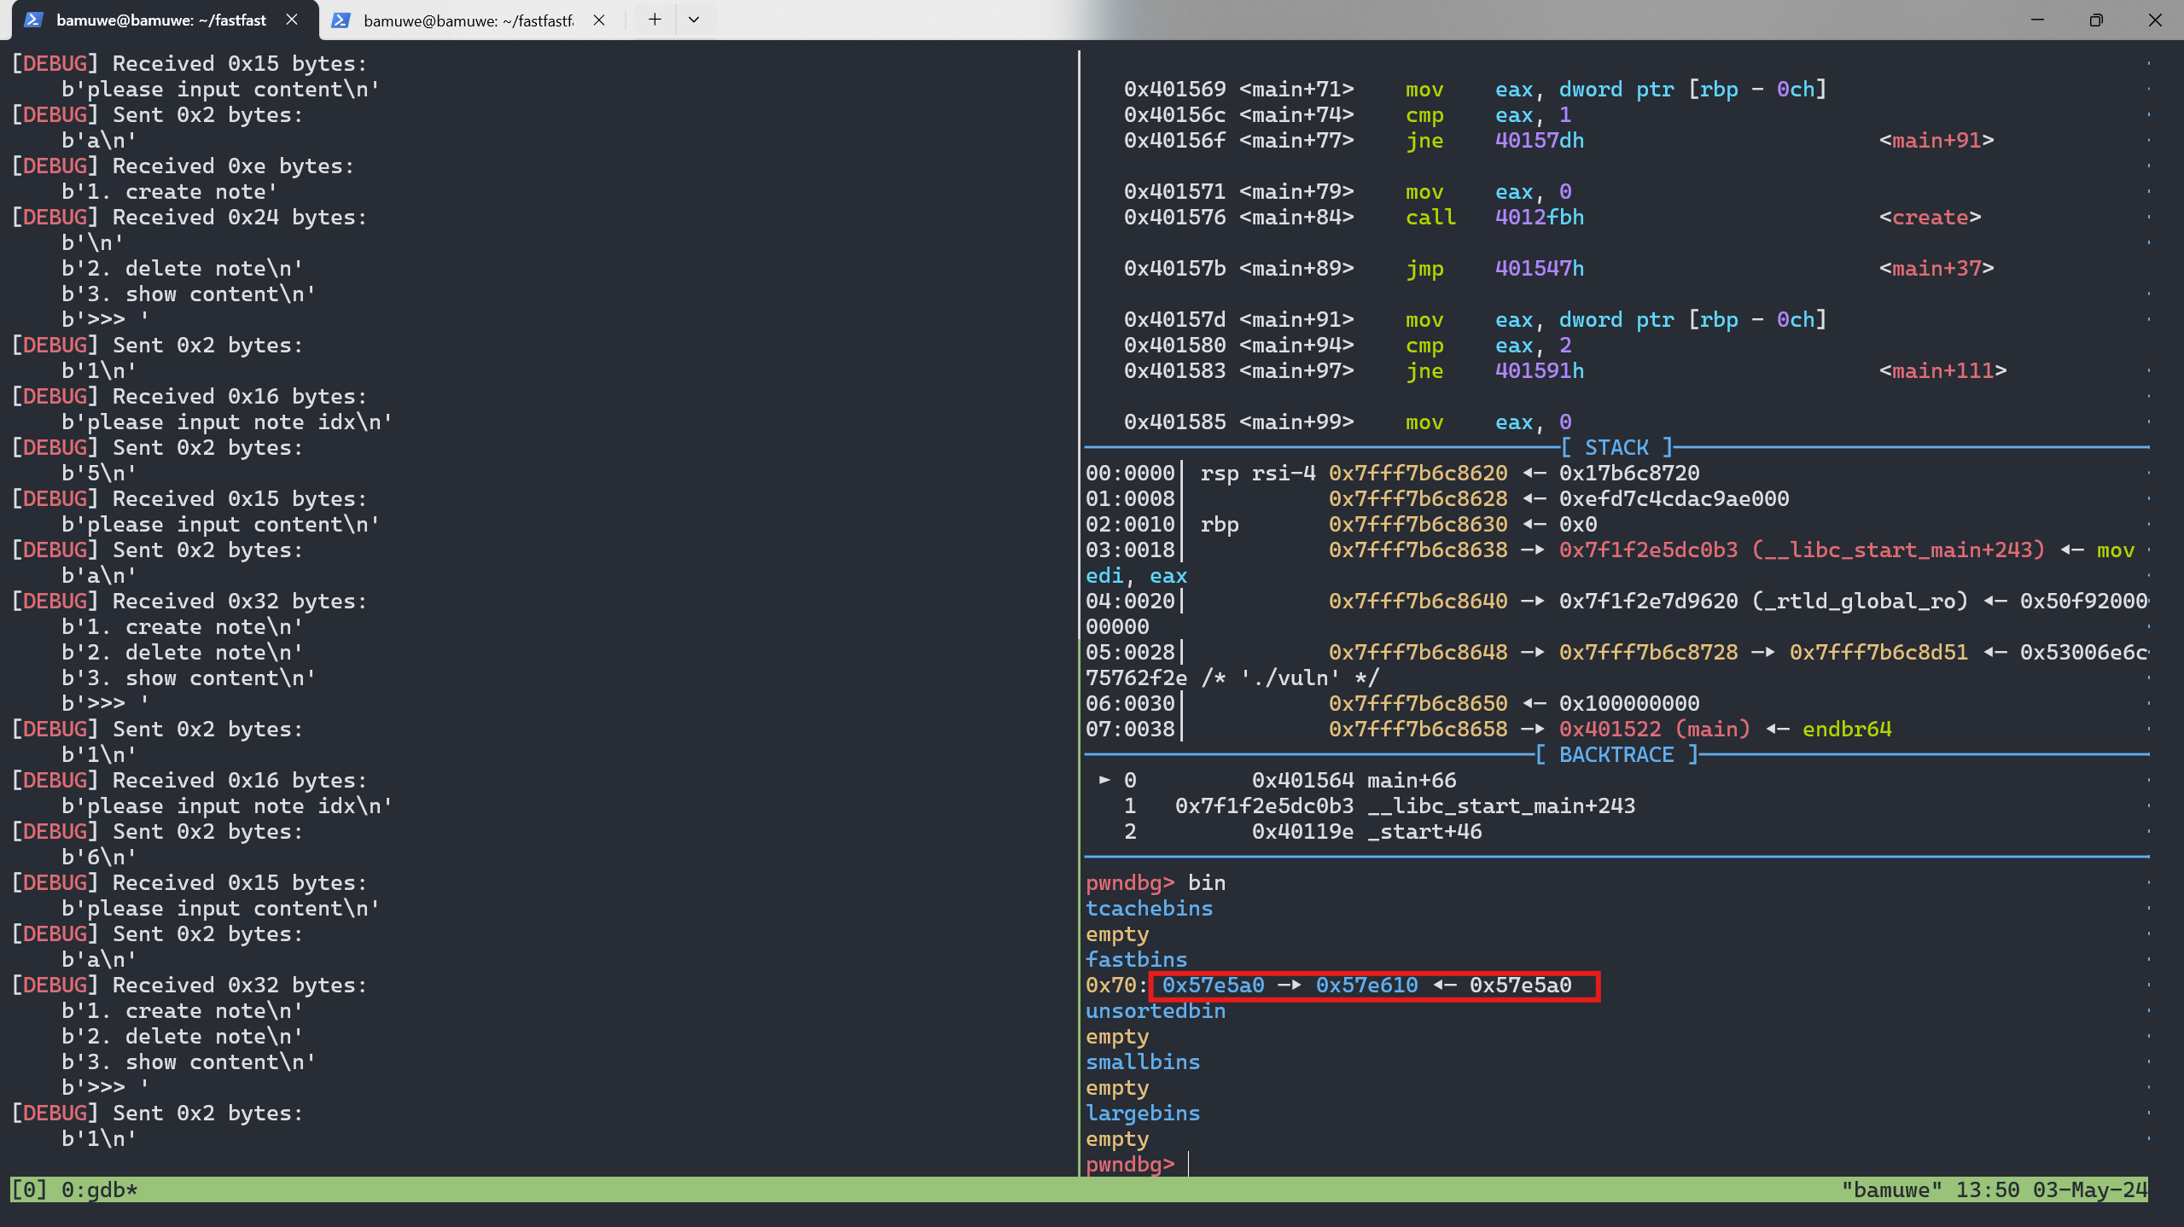Maximize or restore the terminal window
This screenshot has width=2184, height=1227.
[2096, 20]
